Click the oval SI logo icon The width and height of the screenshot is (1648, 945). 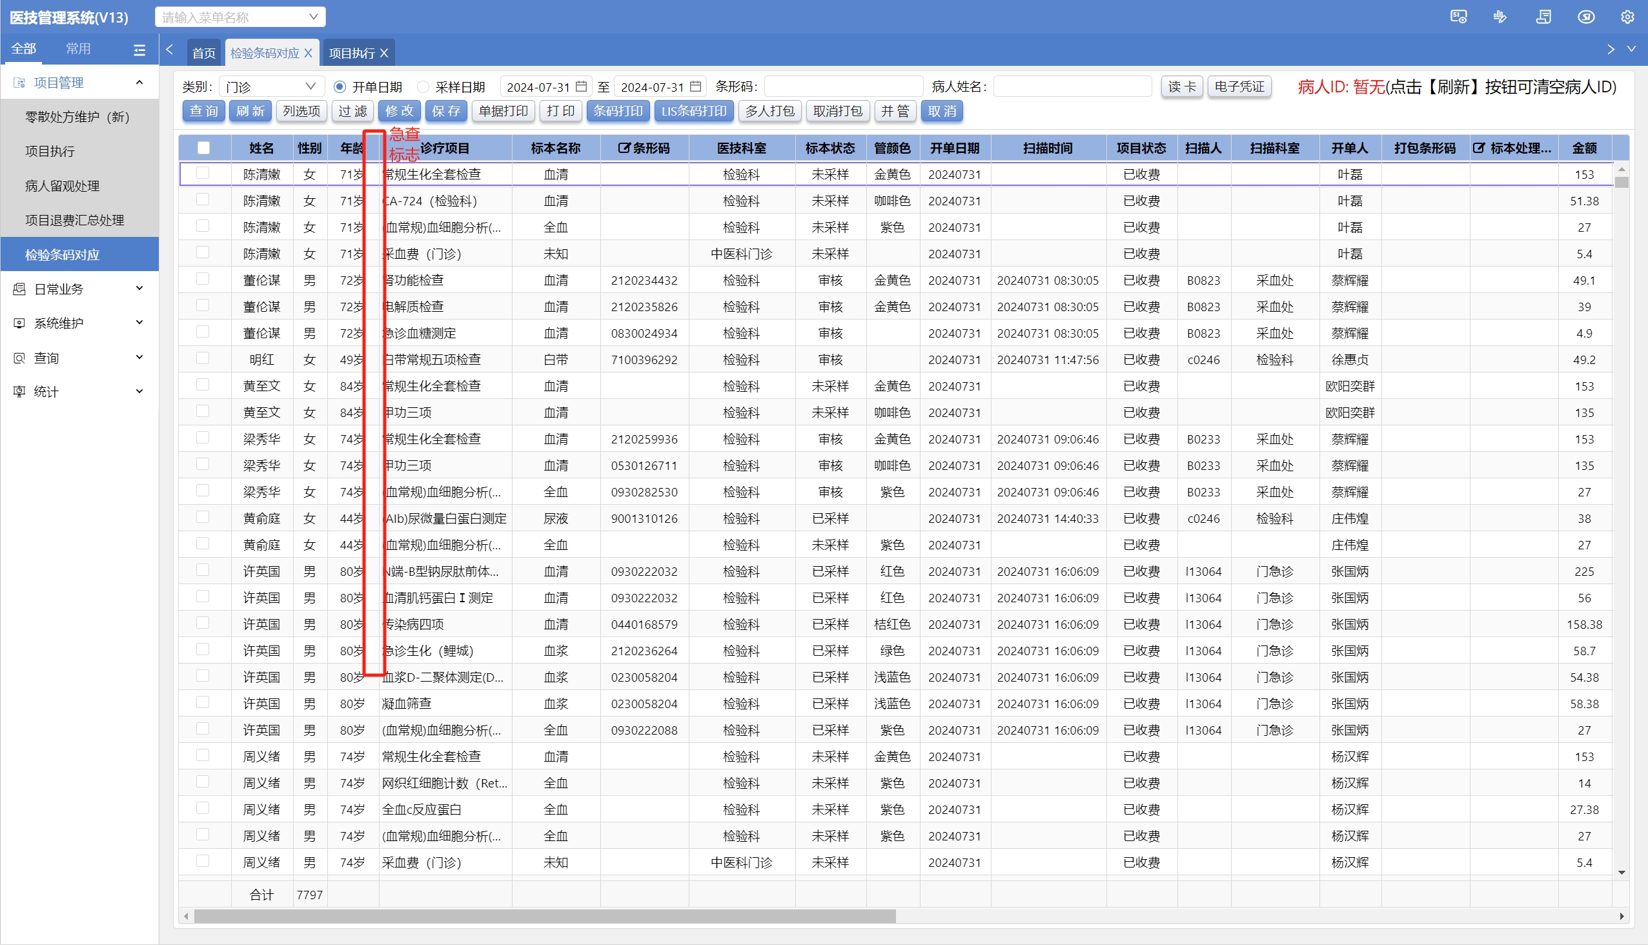pos(1585,17)
